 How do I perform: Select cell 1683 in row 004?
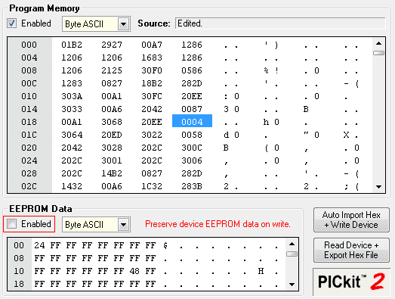(x=152, y=58)
